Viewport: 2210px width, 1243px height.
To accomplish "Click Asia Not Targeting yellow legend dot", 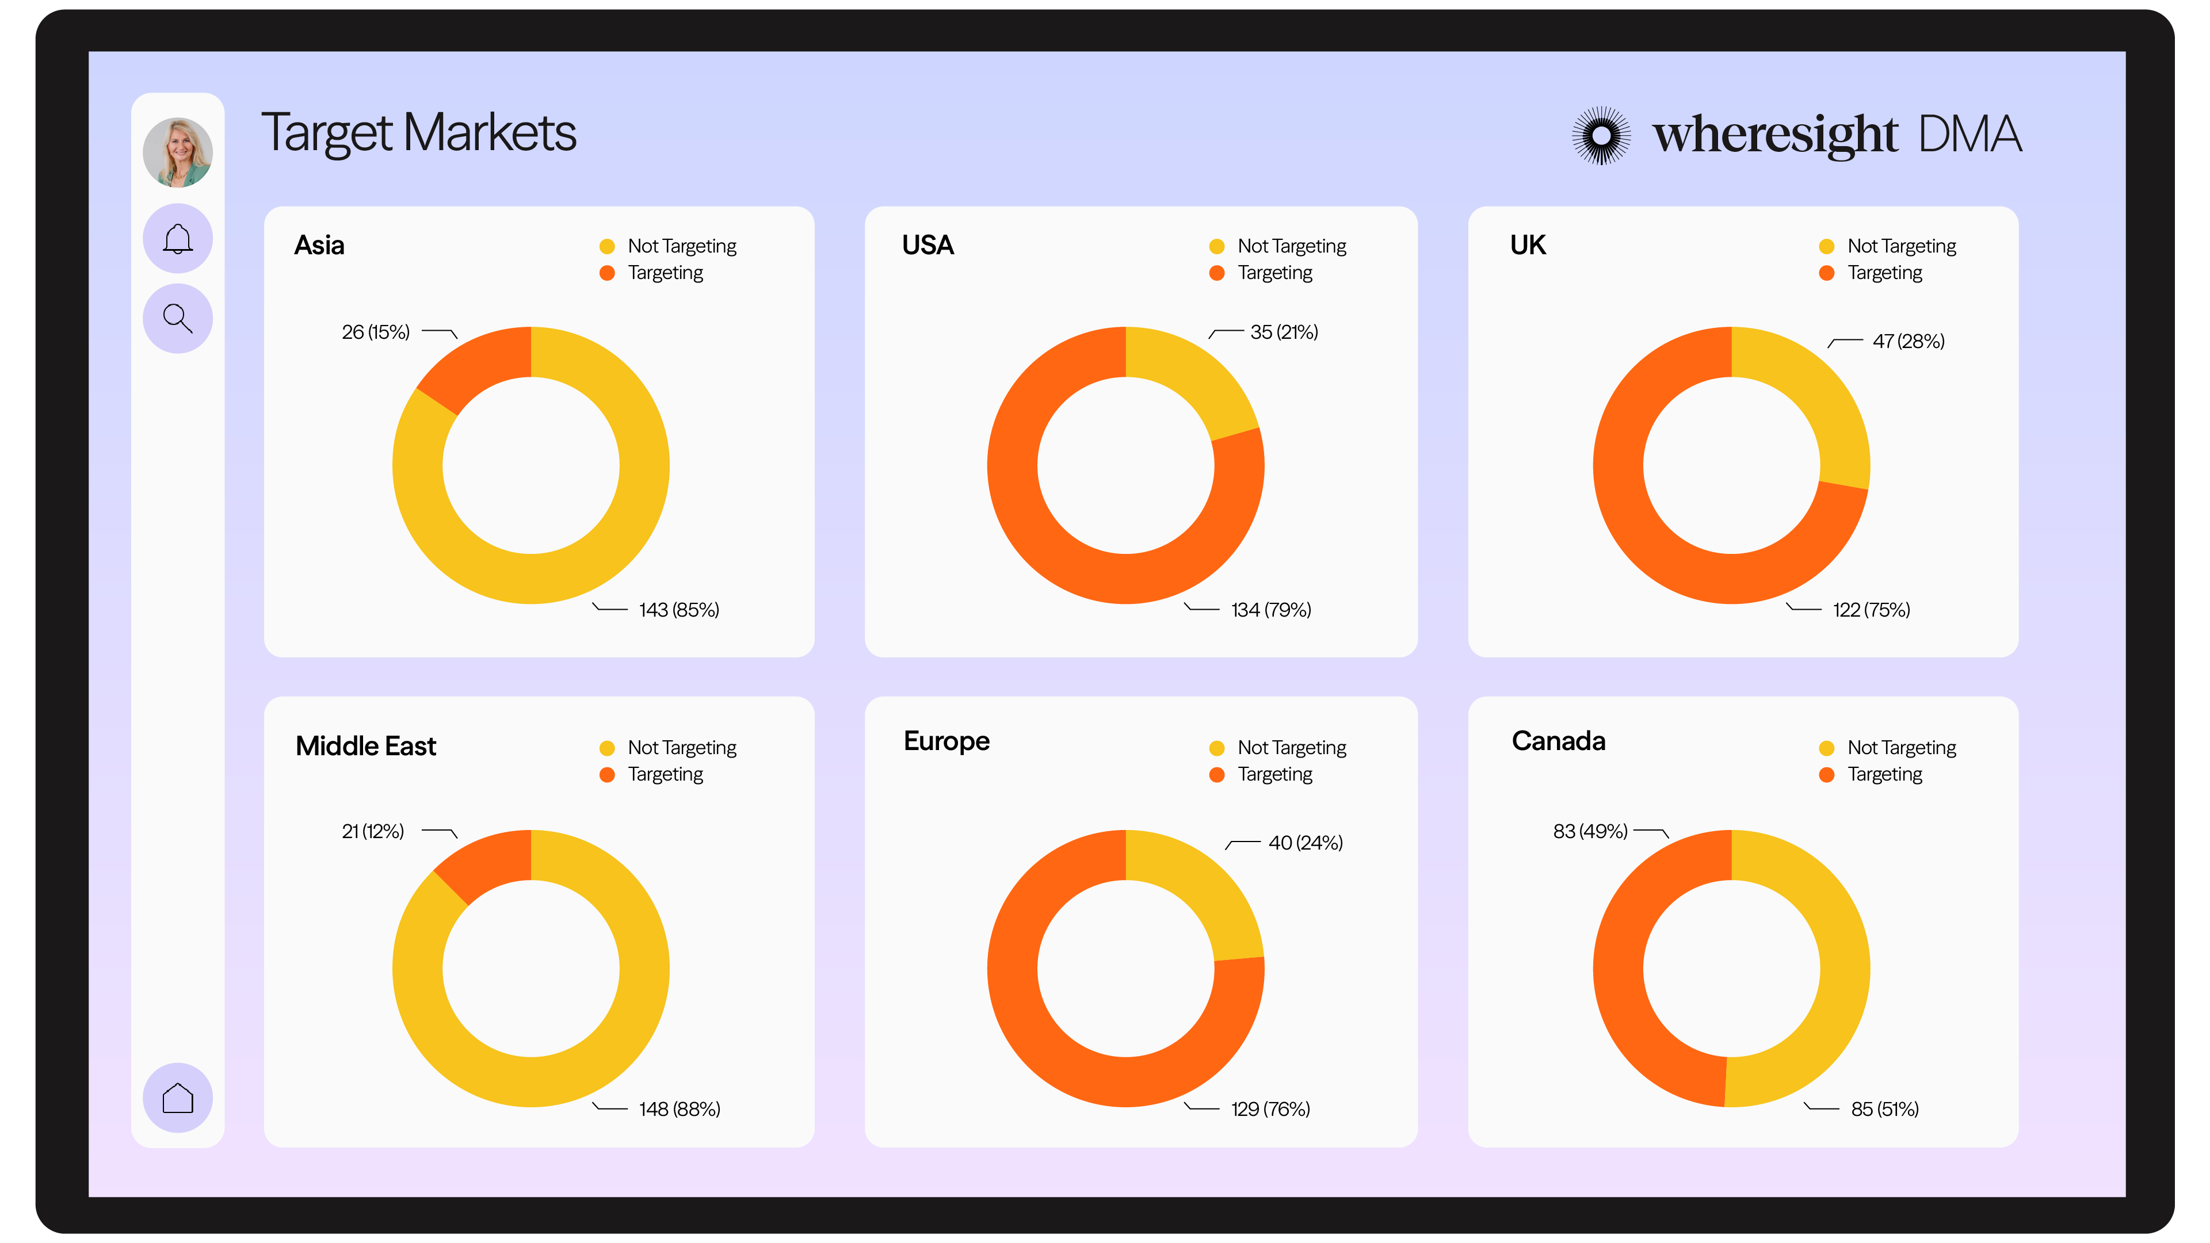I will (x=608, y=246).
